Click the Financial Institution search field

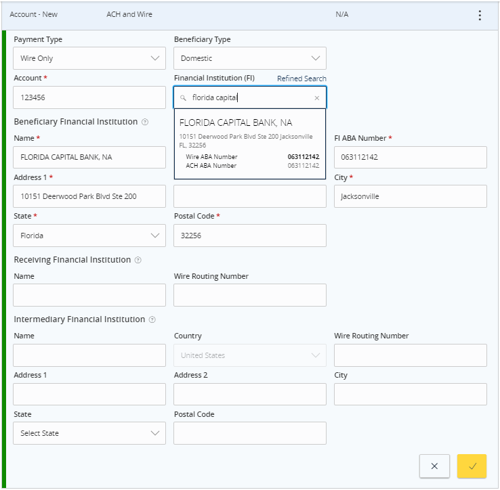coord(250,97)
